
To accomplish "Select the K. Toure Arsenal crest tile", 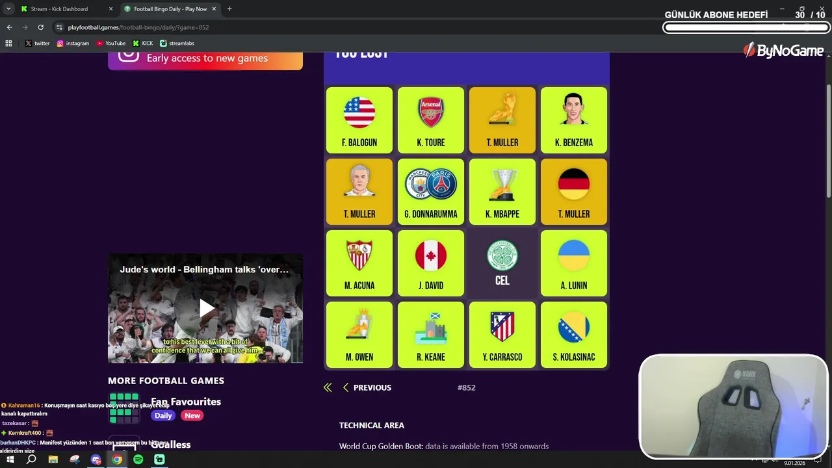I will (431, 120).
